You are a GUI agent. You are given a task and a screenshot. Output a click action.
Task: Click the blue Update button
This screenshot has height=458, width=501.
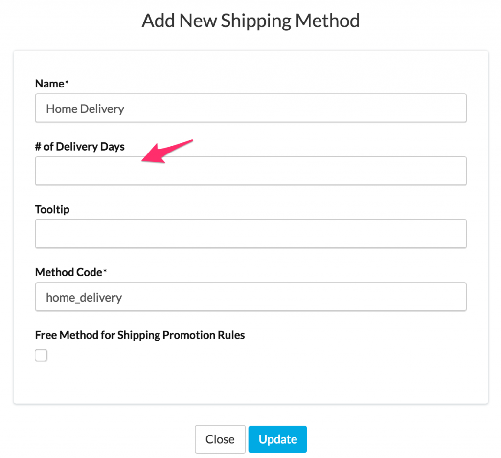coord(277,439)
